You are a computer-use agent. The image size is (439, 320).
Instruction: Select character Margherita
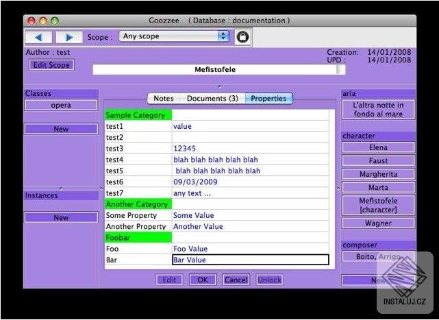point(378,174)
